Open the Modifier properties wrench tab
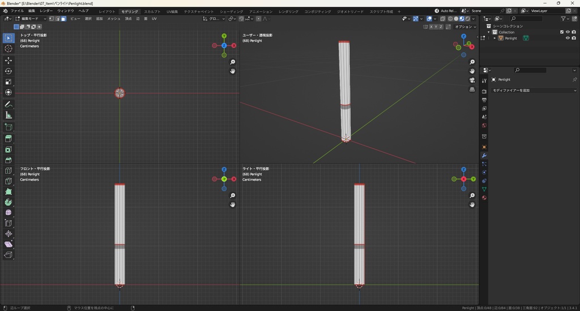This screenshot has height=311, width=580. pos(484,155)
